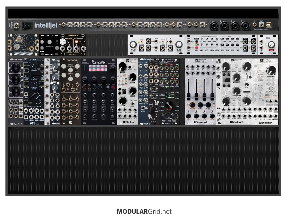Adjust the Pizza INDEX MOD knob
This screenshot has width=289, height=217.
coord(34,84)
